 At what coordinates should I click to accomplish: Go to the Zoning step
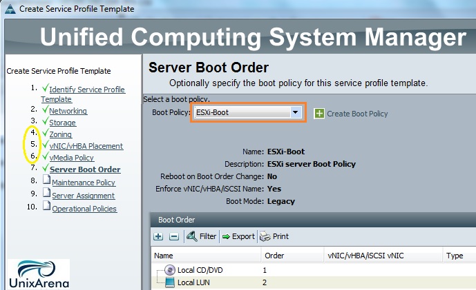coord(61,134)
